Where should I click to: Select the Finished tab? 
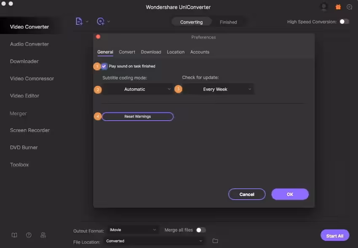(228, 22)
